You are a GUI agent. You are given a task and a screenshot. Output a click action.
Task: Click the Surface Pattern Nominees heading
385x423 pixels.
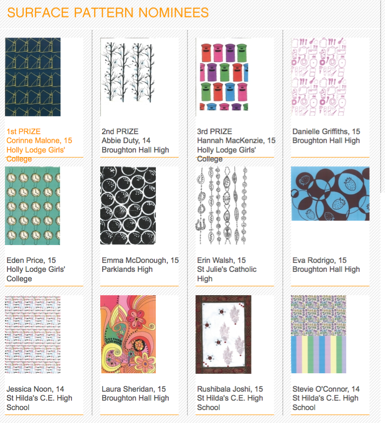(x=108, y=13)
